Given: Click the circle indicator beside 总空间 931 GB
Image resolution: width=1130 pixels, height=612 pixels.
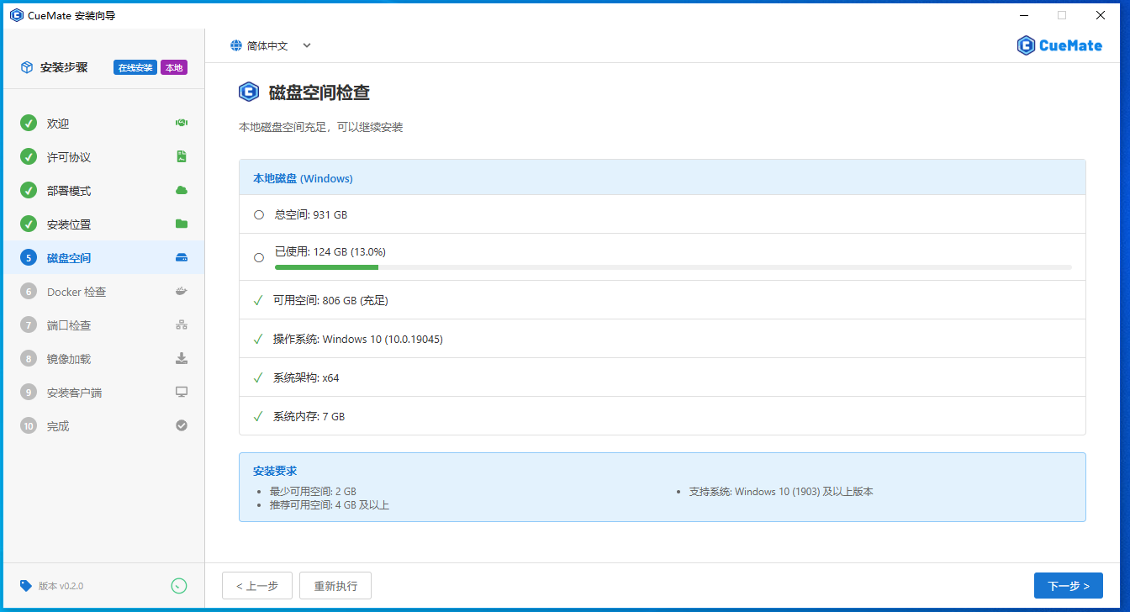Looking at the screenshot, I should click(x=258, y=214).
